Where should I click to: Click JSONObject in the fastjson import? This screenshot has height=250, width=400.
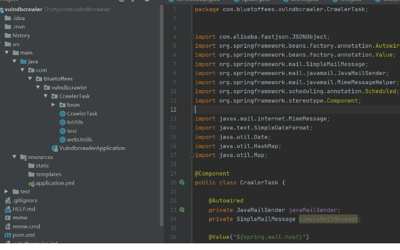309,37
